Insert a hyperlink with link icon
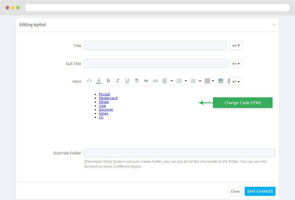Screen dimensions: 295x200 tap(155, 81)
